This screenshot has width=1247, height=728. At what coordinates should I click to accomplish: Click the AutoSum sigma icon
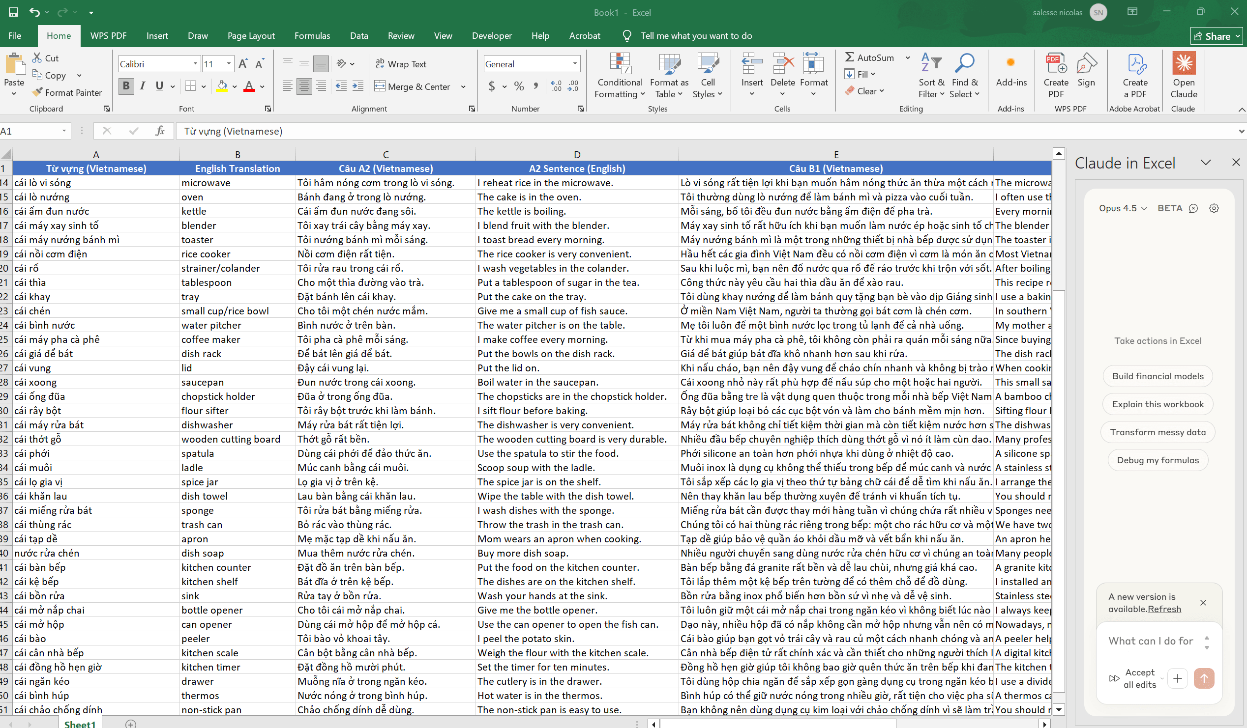pos(849,57)
